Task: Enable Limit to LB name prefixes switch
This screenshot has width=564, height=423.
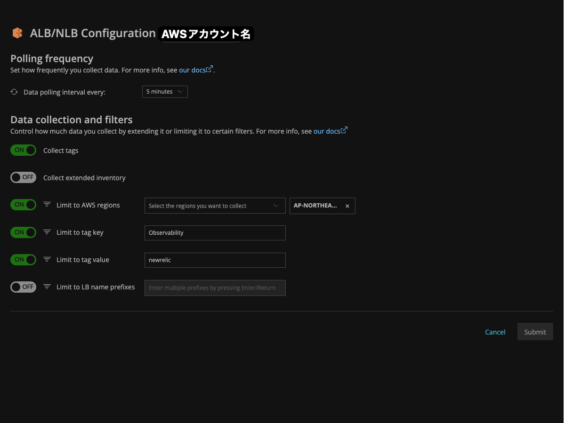Action: (24, 287)
